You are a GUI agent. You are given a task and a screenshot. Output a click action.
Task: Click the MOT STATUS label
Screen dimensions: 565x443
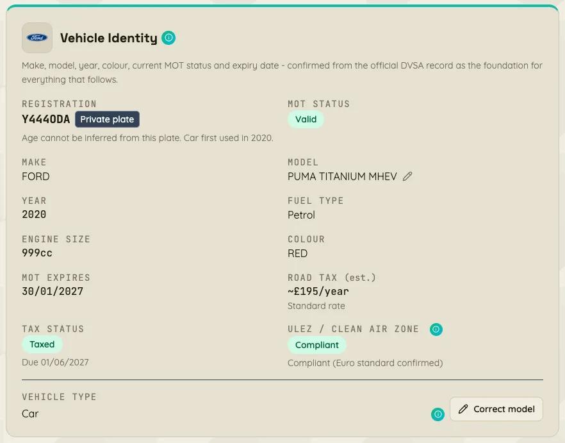pyautogui.click(x=318, y=104)
